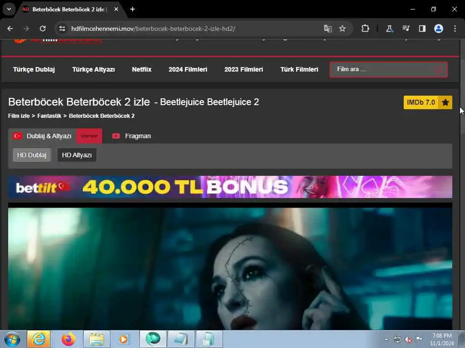Choose the HD Dublaj source button
Viewport: 465px width, 348px height.
point(32,155)
